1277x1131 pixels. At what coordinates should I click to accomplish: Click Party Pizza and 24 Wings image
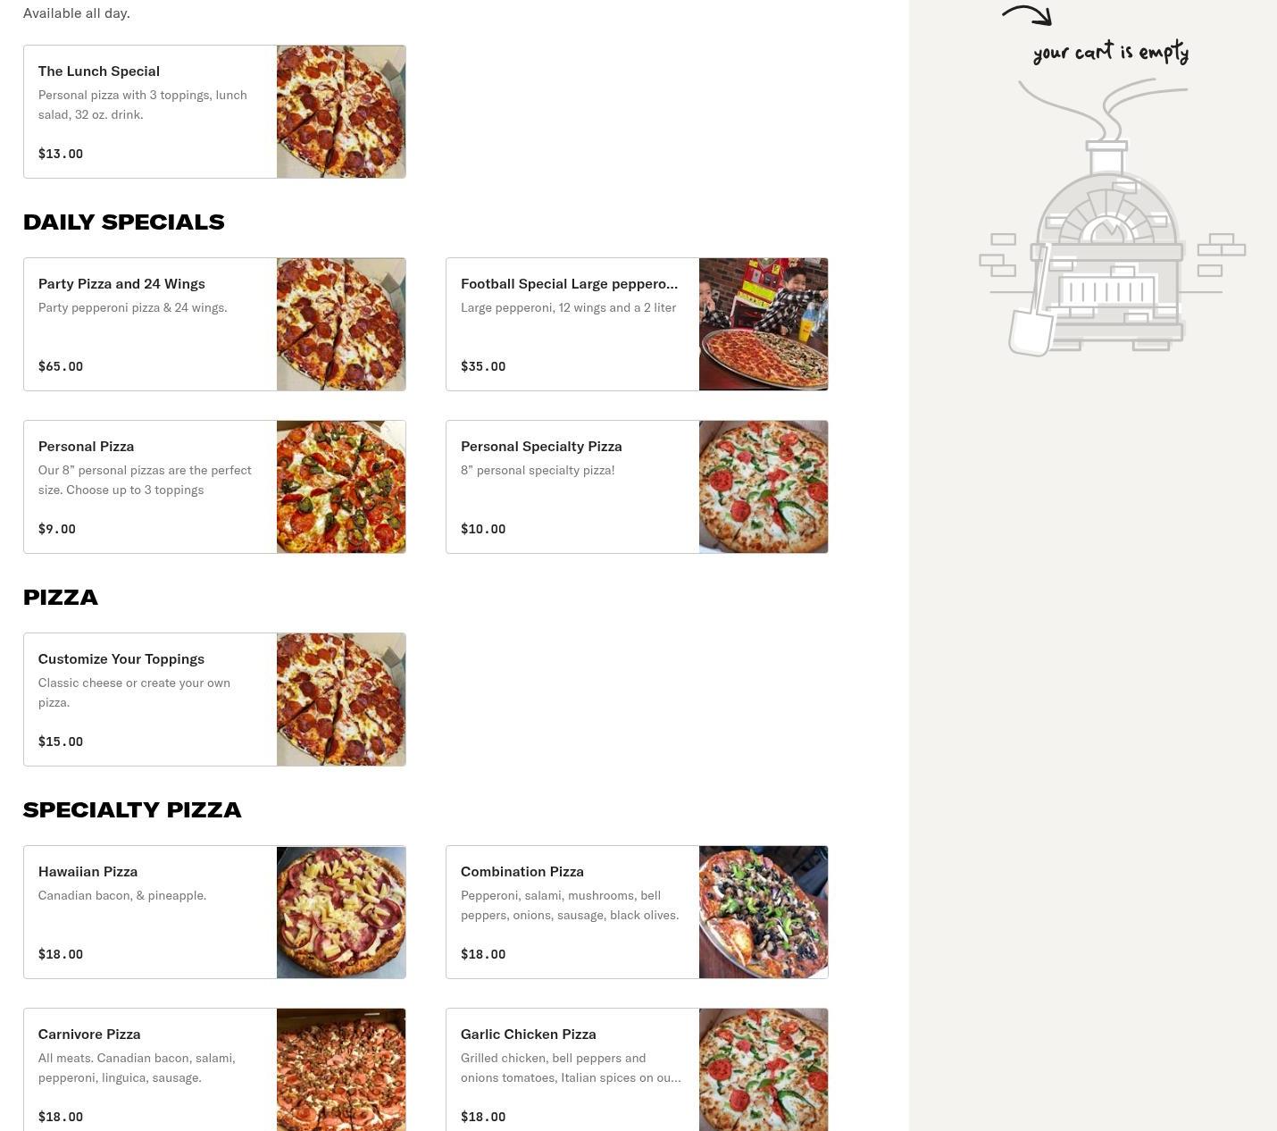click(x=341, y=324)
